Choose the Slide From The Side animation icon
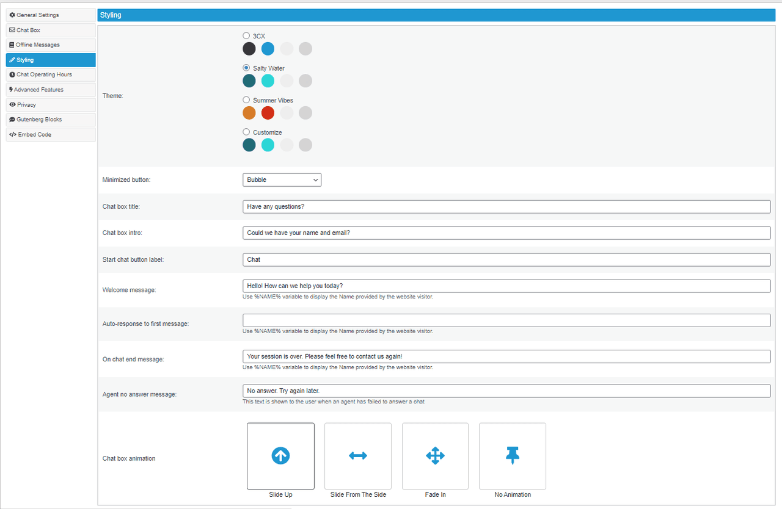Viewport: 782px width, 509px height. coord(358,455)
